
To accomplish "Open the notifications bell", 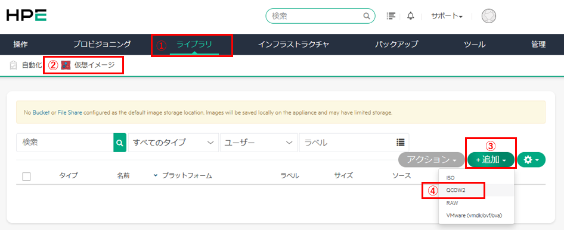I will [x=411, y=16].
